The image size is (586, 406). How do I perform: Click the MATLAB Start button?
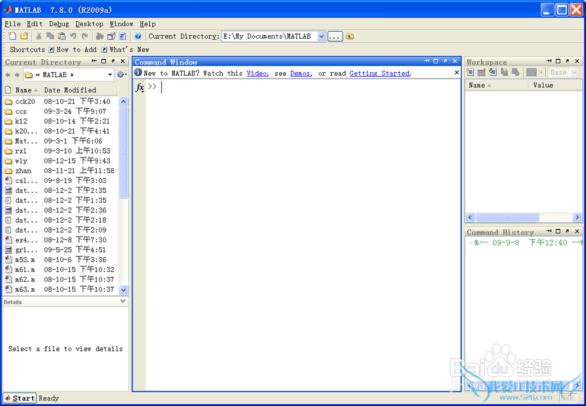pyautogui.click(x=20, y=398)
